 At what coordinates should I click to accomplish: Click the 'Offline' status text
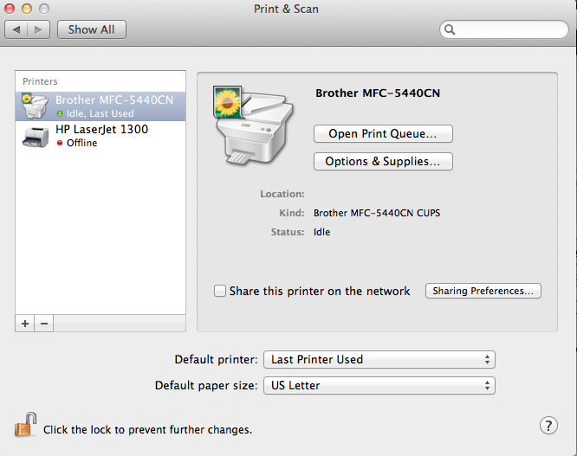81,143
